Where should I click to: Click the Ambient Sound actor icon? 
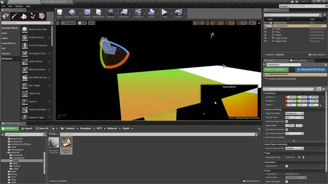point(25,37)
